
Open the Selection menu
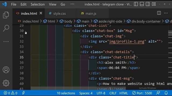[38, 4]
